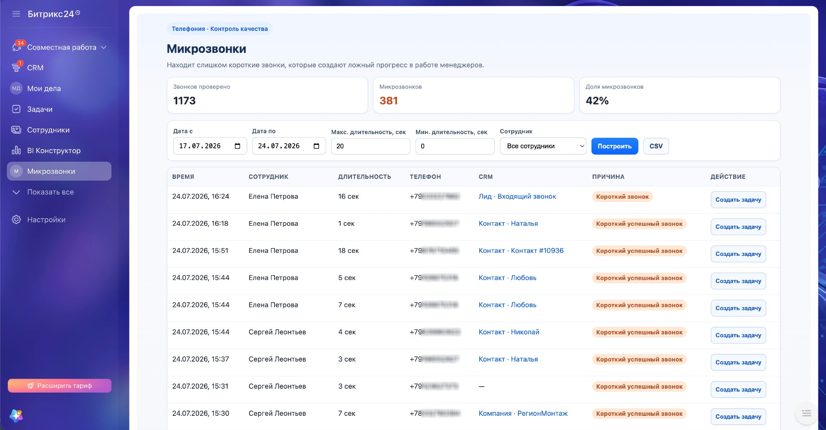Click the Расширить тариф upgrade button

[59, 386]
